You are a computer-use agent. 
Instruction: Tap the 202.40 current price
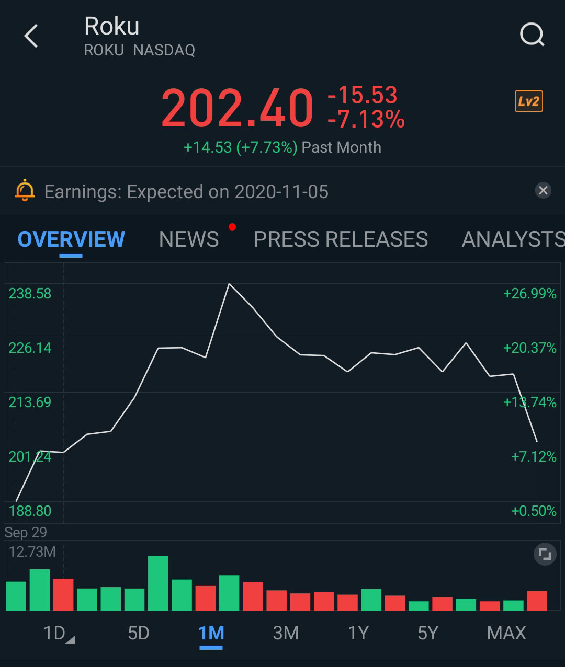coord(237,108)
